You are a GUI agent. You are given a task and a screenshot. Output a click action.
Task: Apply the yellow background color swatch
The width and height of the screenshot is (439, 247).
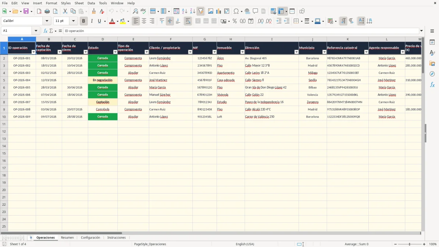pos(123,21)
